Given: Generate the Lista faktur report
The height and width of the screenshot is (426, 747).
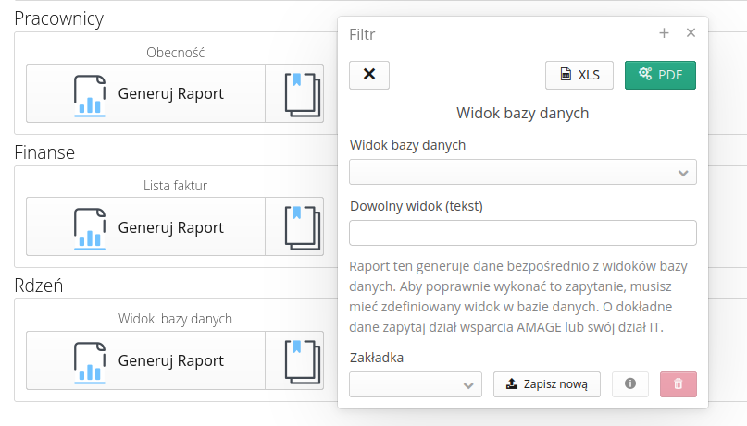Looking at the screenshot, I should pos(146,226).
